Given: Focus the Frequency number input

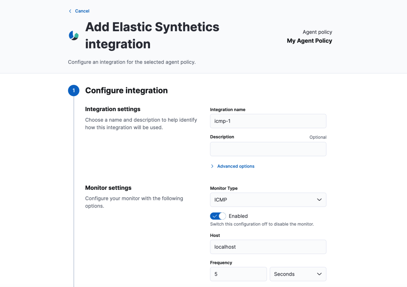Looking at the screenshot, I should 238,274.
